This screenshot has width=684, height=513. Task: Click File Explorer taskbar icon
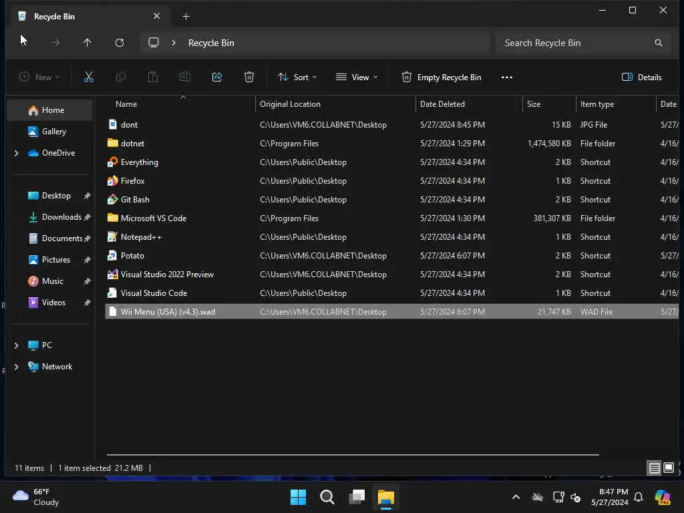tap(386, 497)
